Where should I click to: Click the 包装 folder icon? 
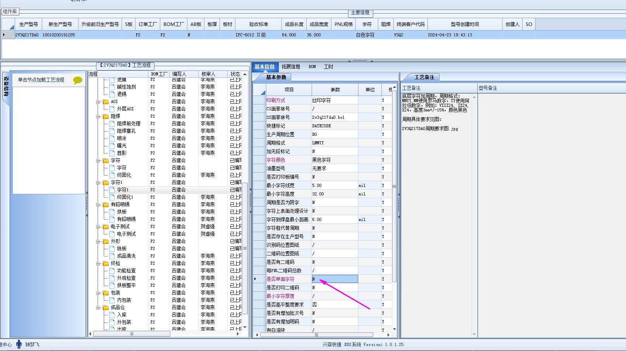pyautogui.click(x=106, y=293)
